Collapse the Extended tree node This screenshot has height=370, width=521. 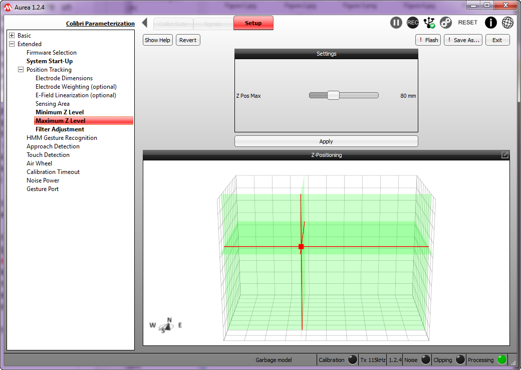pos(12,44)
